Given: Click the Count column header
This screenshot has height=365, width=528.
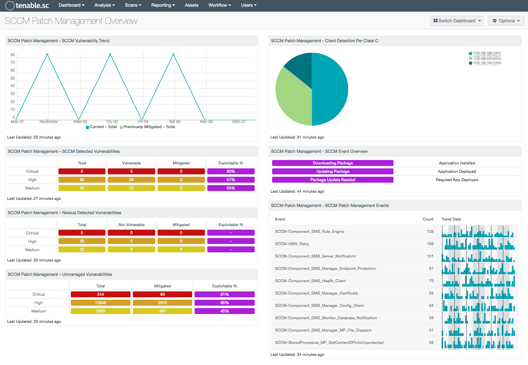Looking at the screenshot, I should [x=428, y=219].
